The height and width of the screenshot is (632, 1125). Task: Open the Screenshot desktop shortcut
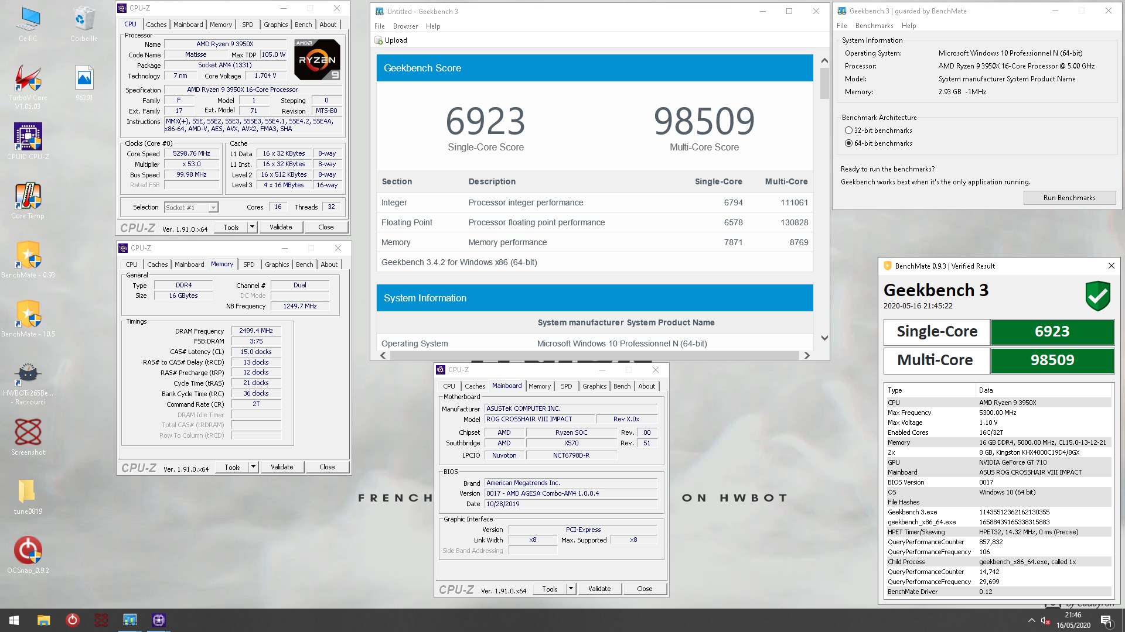coord(28,437)
